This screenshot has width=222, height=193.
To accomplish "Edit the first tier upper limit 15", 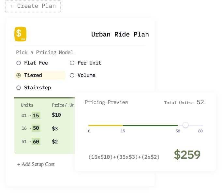I will [x=36, y=115].
